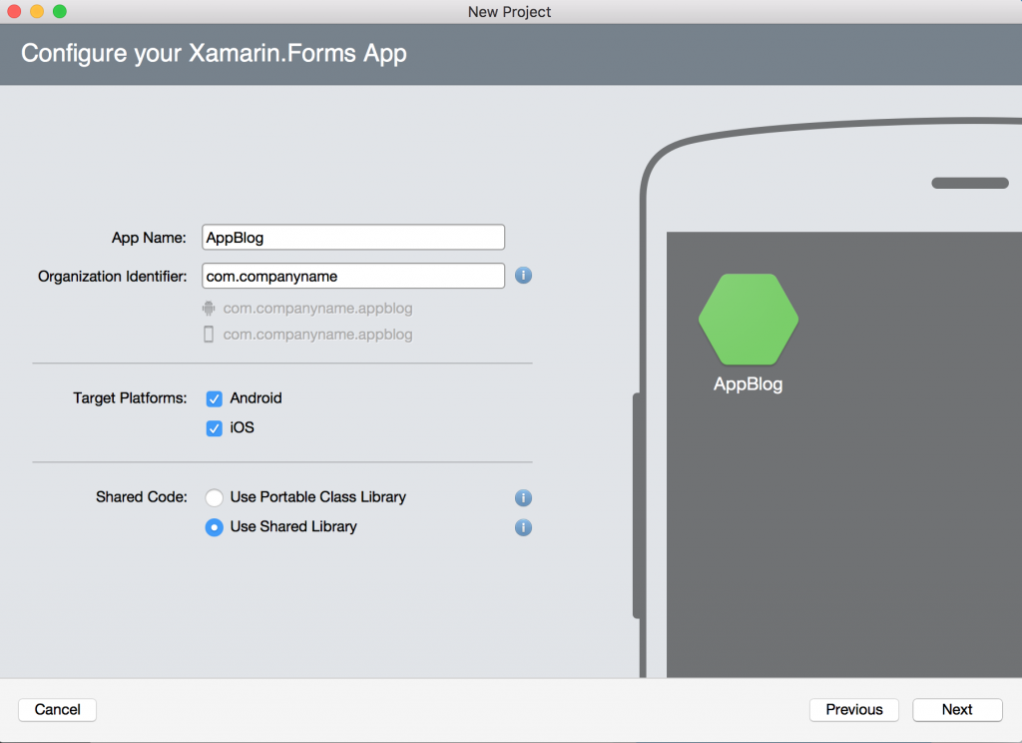Image resolution: width=1022 pixels, height=743 pixels.
Task: Click the green zoom window button
Action: (59, 11)
